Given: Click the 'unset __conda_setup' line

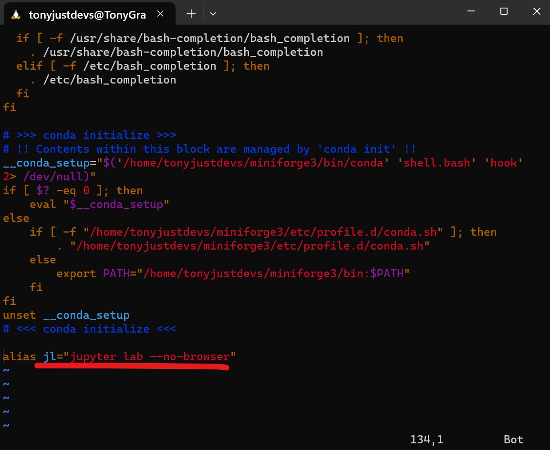Looking at the screenshot, I should coord(66,315).
